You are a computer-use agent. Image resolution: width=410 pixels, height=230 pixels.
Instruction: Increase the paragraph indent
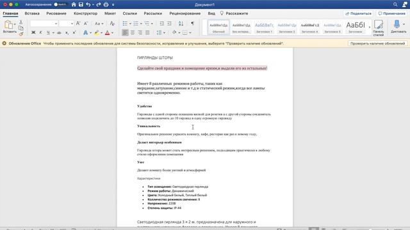(169, 24)
